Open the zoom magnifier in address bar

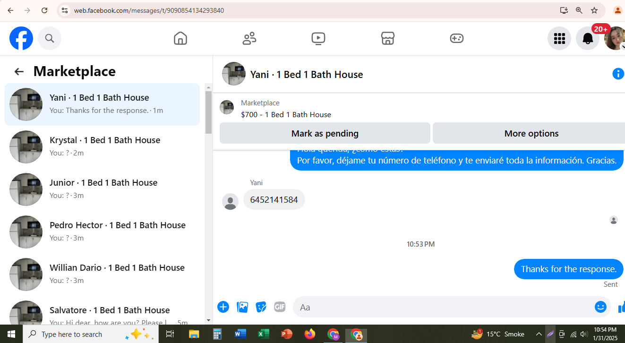click(579, 10)
